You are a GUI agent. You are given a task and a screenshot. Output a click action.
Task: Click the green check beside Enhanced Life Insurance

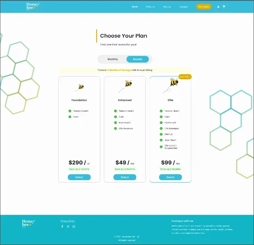pyautogui.click(x=115, y=129)
